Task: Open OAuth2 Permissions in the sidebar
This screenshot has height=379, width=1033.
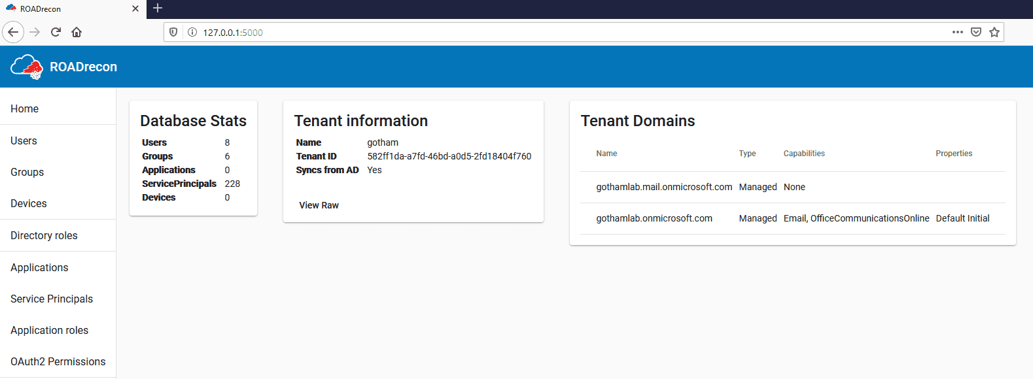Action: pyautogui.click(x=58, y=361)
